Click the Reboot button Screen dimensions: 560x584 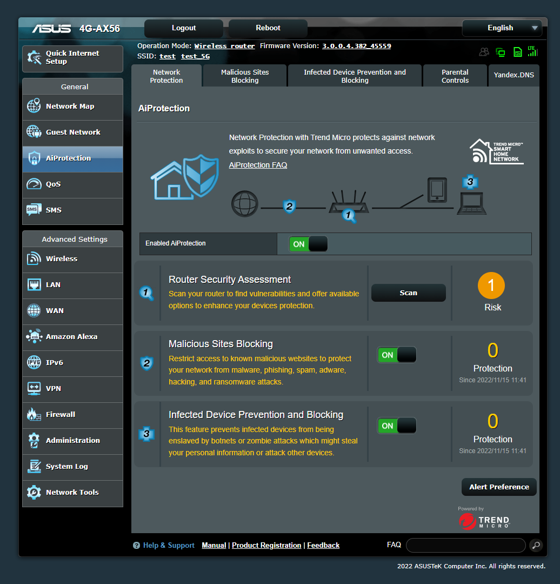(268, 28)
